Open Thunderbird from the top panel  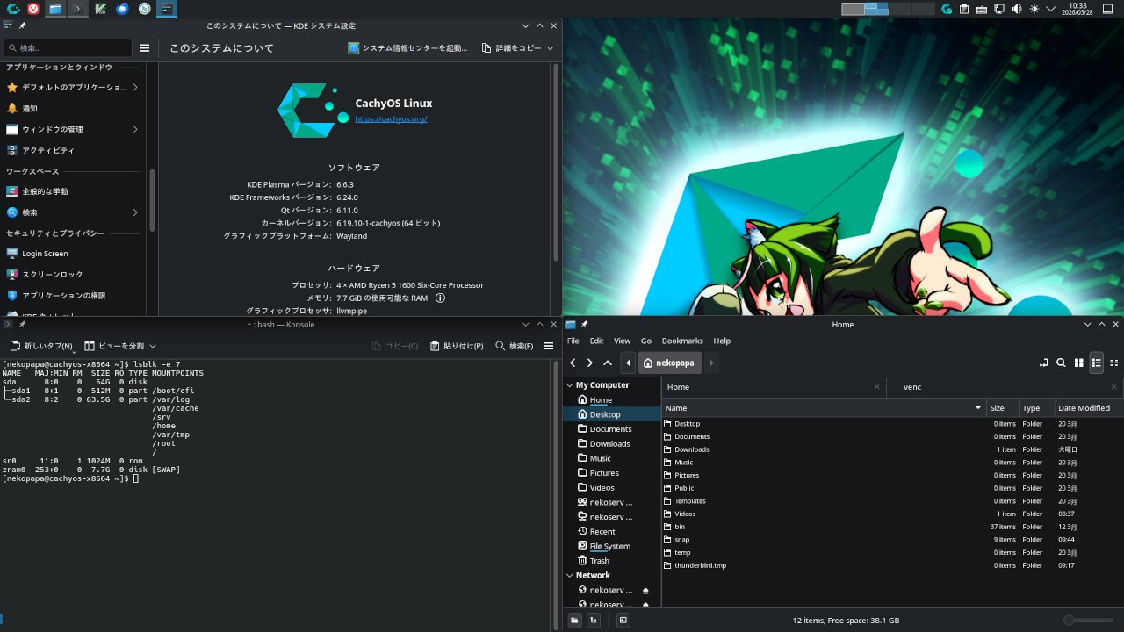tap(123, 9)
